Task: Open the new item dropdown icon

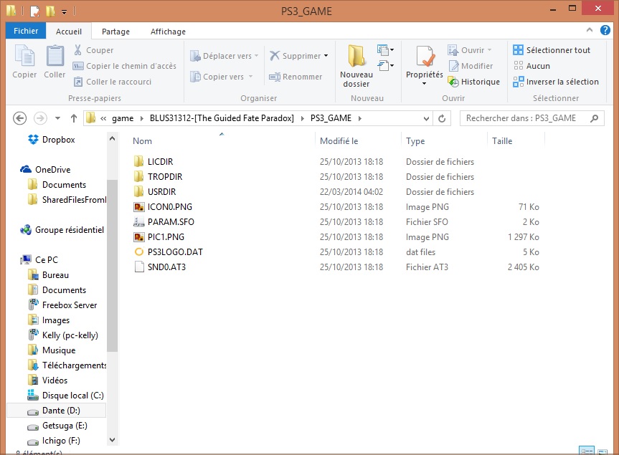Action: (385, 49)
